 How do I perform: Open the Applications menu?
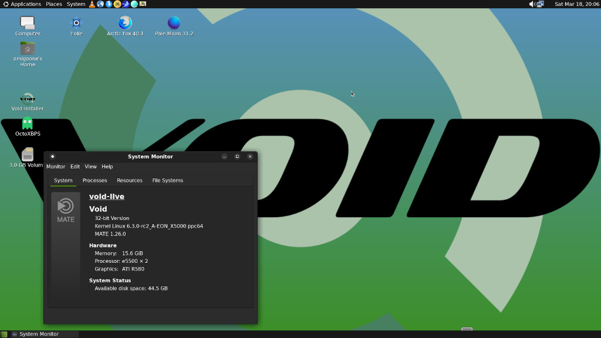[x=22, y=4]
